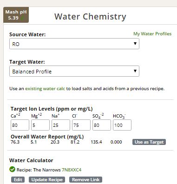This screenshot has height=184, width=177.
Task: Click the Use as Target button
Action: 149,142
